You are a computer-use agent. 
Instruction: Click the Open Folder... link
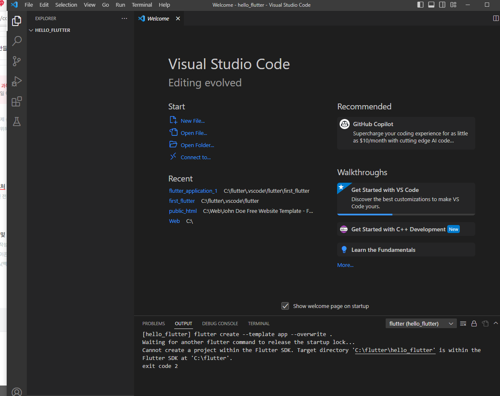pos(197,145)
